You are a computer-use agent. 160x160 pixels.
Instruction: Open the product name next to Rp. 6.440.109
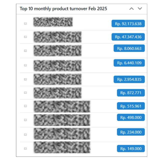(57, 66)
